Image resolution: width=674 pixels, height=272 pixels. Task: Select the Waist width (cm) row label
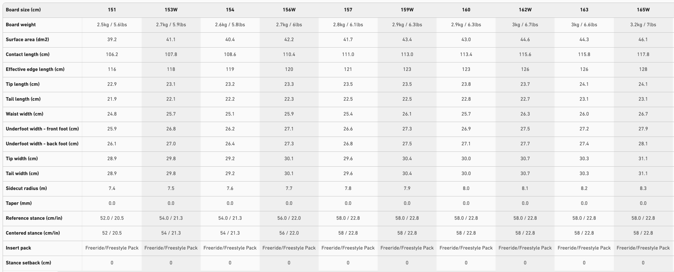tap(25, 114)
